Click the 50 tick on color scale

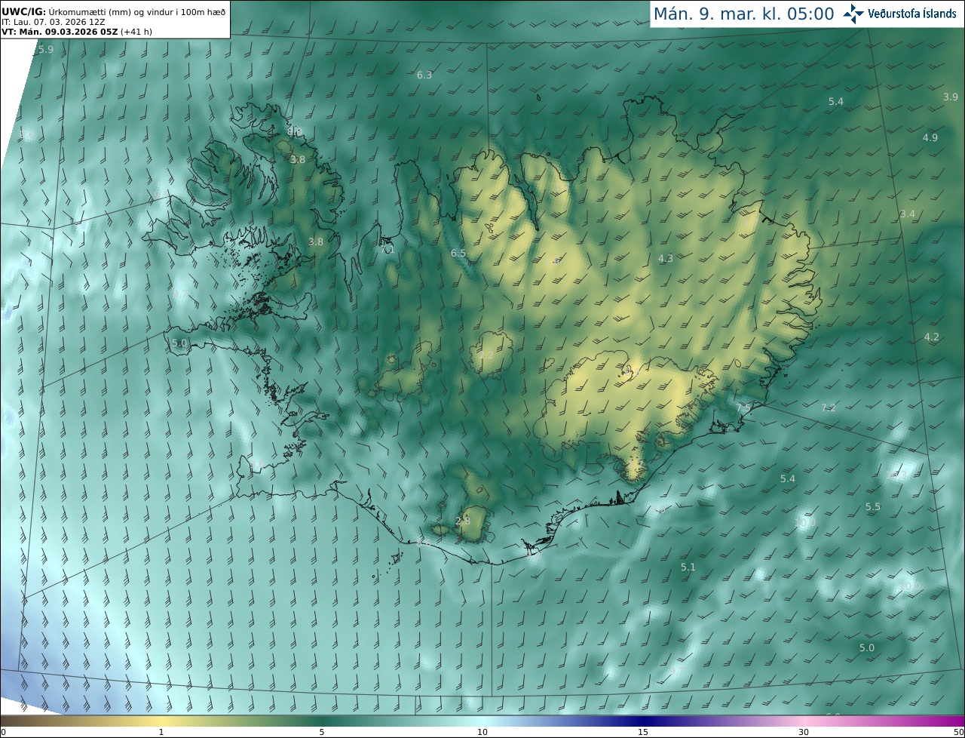coord(958,732)
